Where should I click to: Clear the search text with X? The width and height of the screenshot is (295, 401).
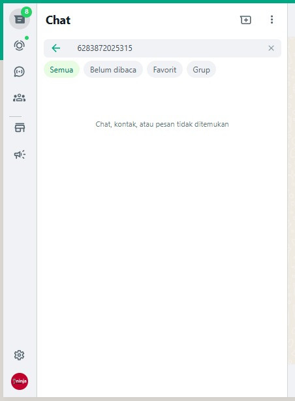272,48
